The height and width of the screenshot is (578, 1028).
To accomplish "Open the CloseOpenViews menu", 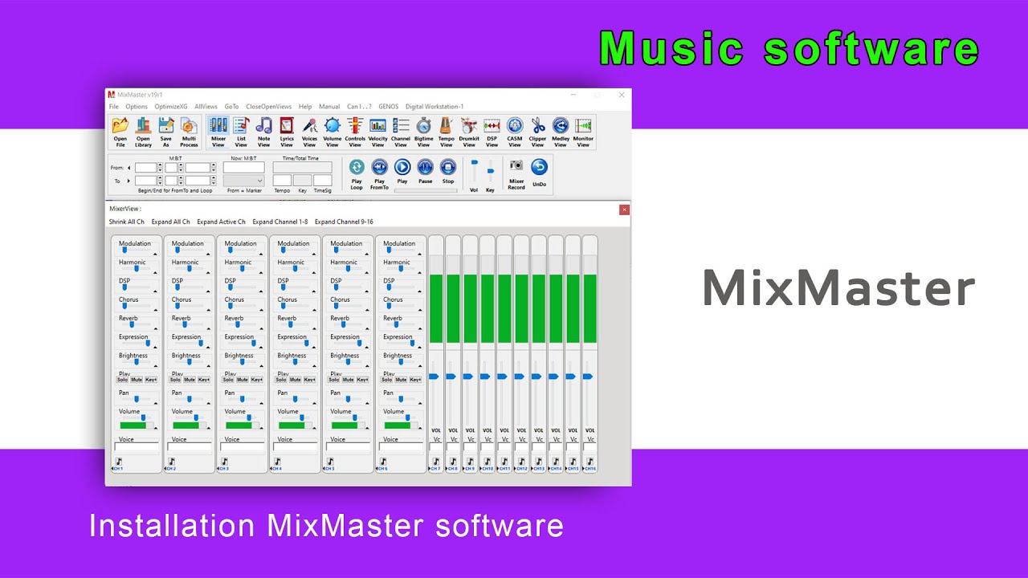I will click(269, 106).
